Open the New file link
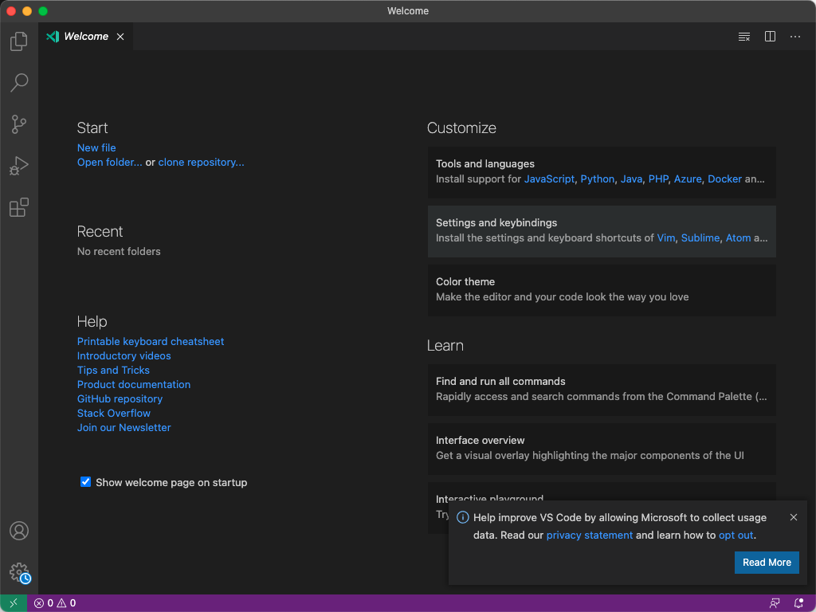Image resolution: width=816 pixels, height=612 pixels. coord(96,147)
